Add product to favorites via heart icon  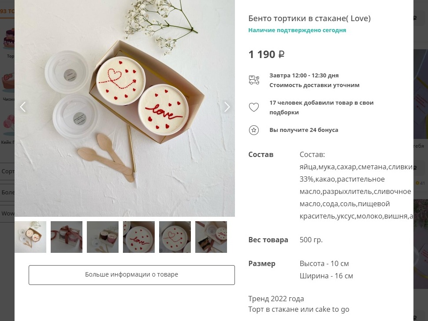(x=254, y=107)
